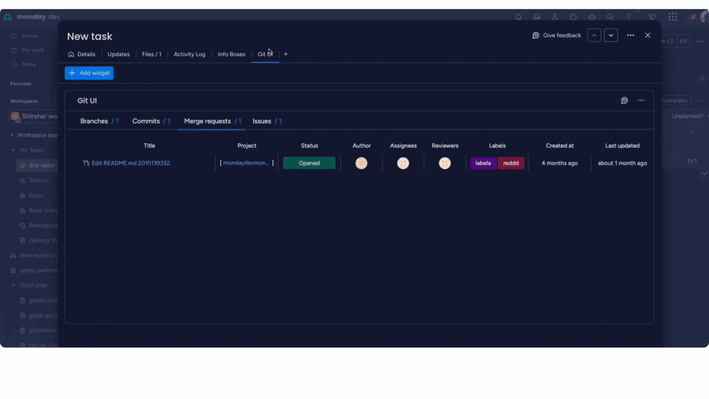Click the Status column header
Image resolution: width=709 pixels, height=399 pixels.
click(309, 146)
